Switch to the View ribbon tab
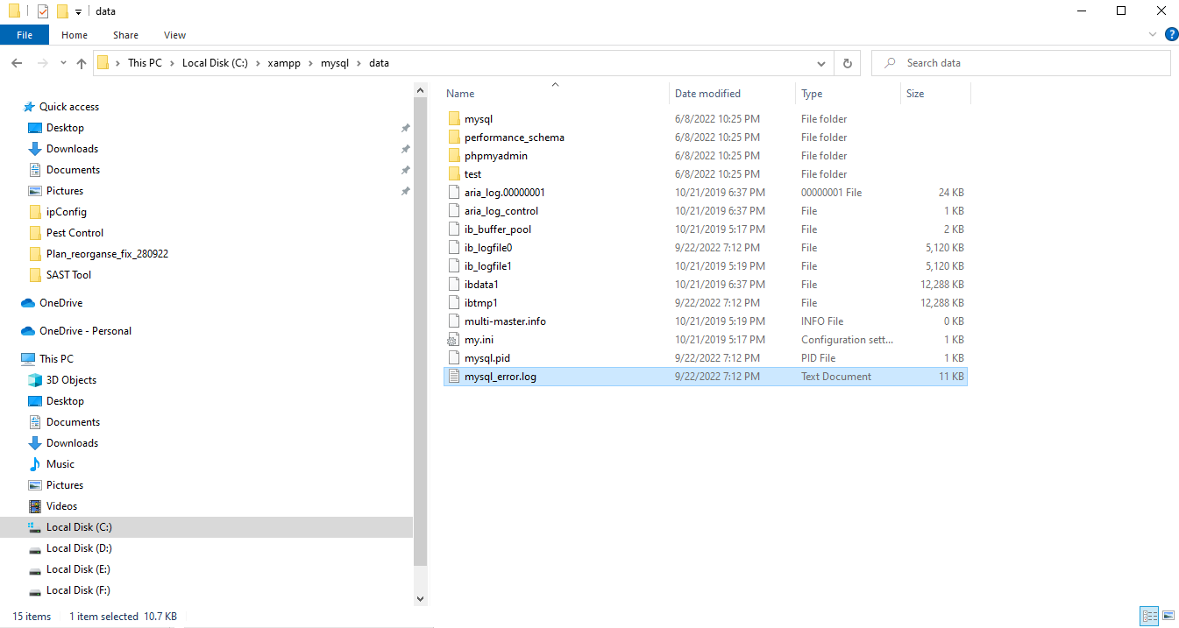 point(174,34)
